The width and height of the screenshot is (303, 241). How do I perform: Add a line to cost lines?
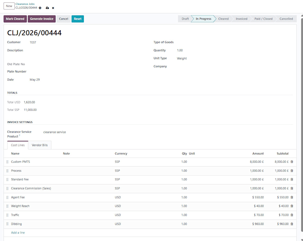click(18, 233)
